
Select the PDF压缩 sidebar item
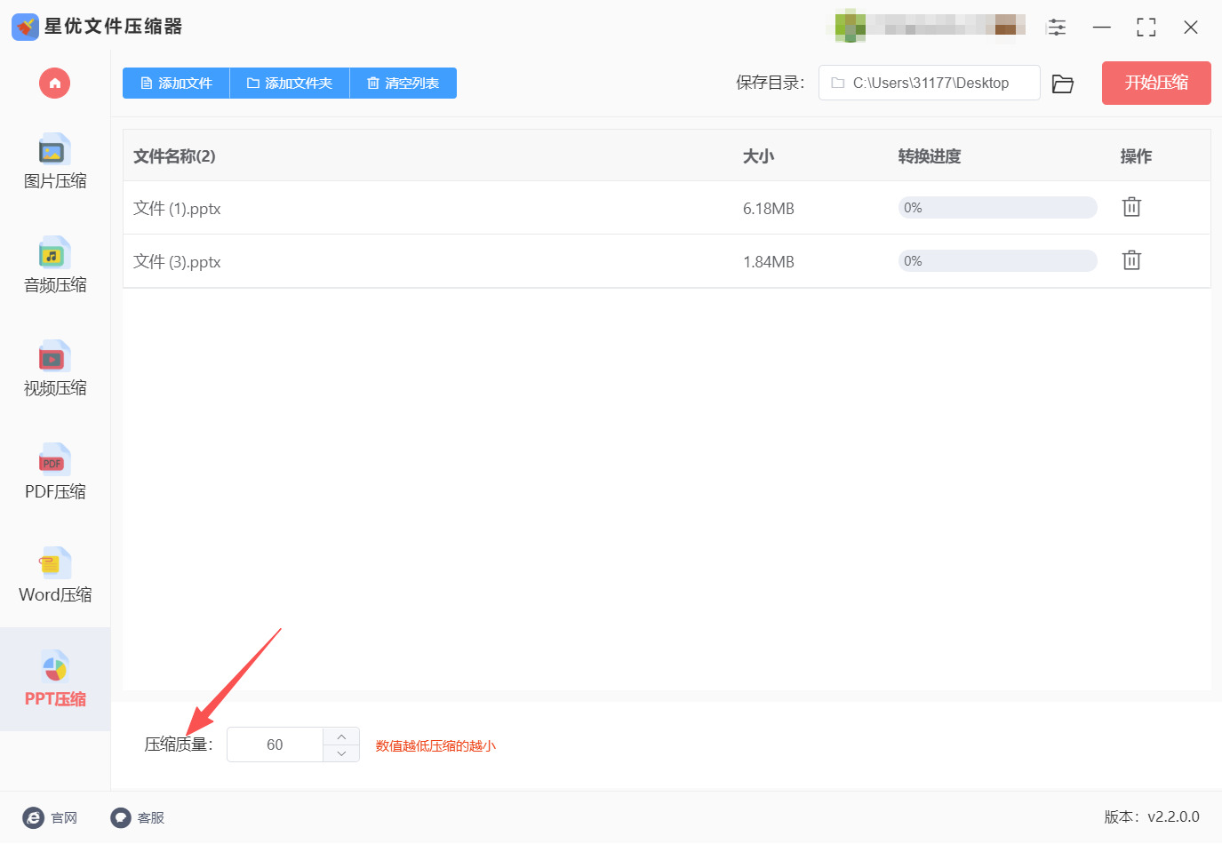[55, 472]
